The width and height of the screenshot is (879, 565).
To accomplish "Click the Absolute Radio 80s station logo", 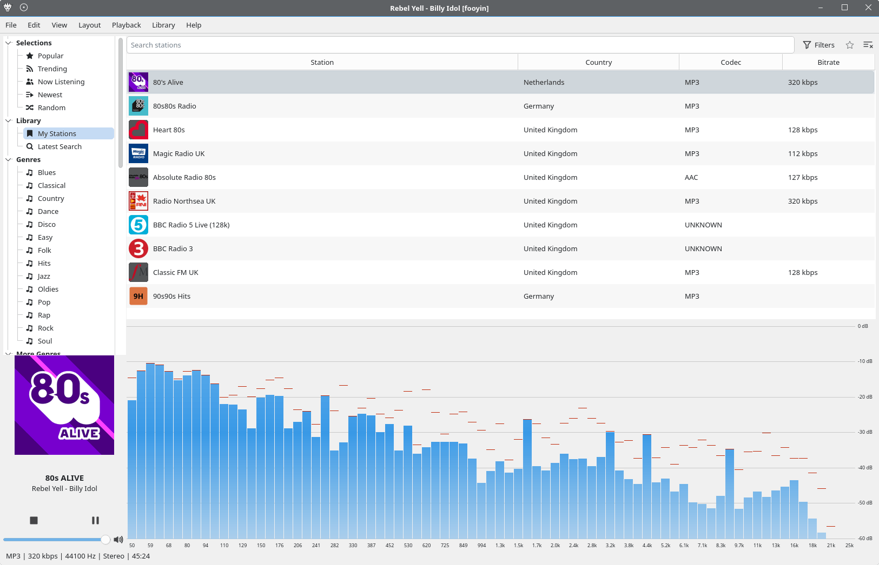I will point(138,177).
